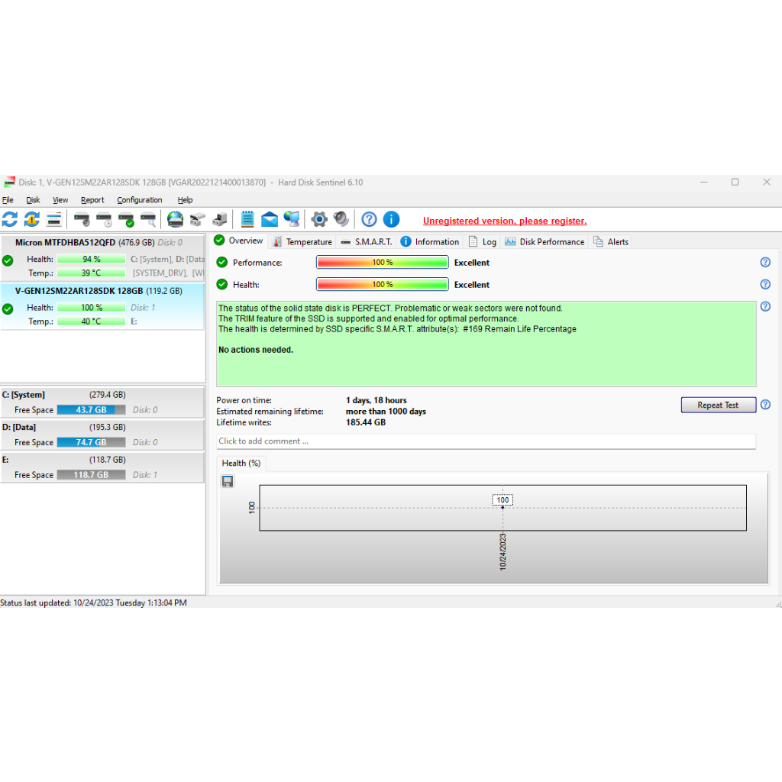The width and height of the screenshot is (782, 782).
Task: Click the globe with disk toolbar icon
Action: click(176, 220)
